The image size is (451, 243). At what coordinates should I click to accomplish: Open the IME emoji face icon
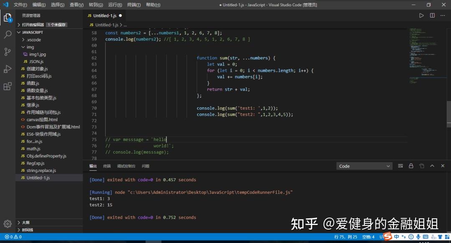[411, 237]
